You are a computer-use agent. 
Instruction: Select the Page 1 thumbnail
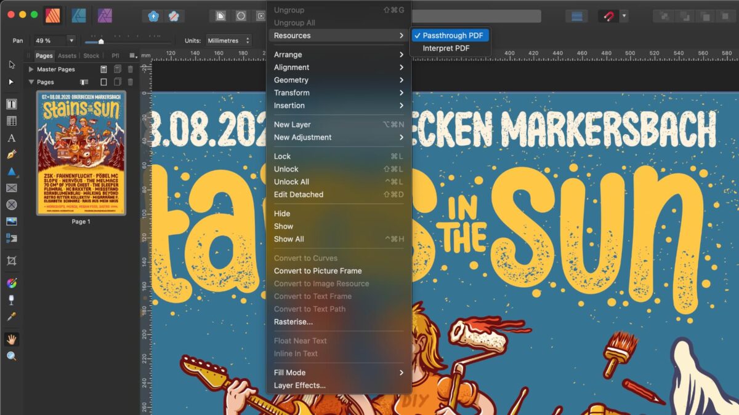[81, 153]
